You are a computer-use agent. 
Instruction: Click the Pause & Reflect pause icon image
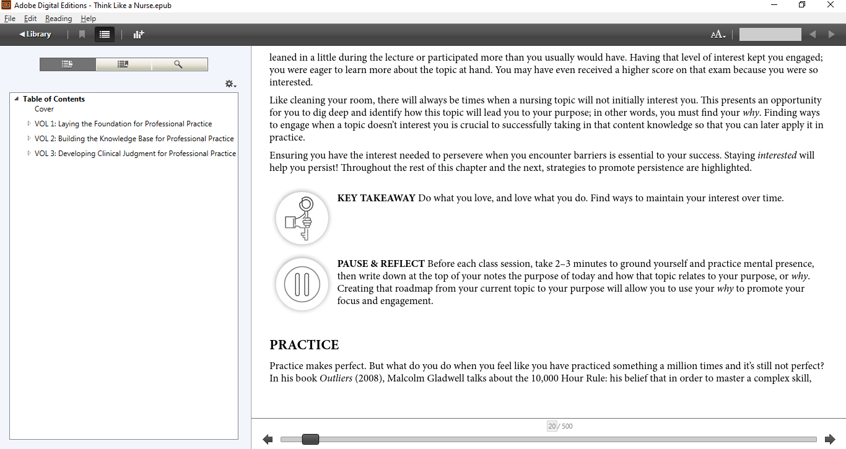[x=302, y=285]
